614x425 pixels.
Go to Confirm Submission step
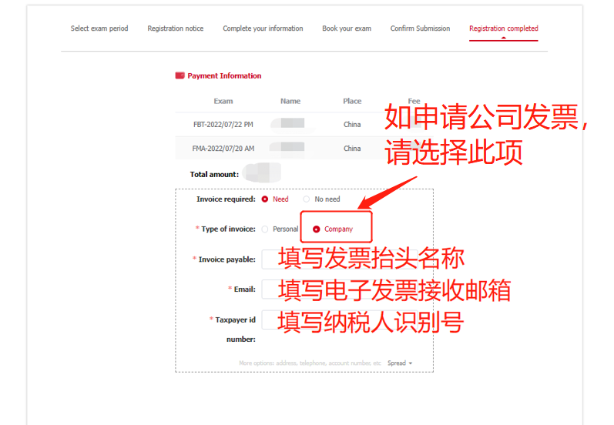420,28
